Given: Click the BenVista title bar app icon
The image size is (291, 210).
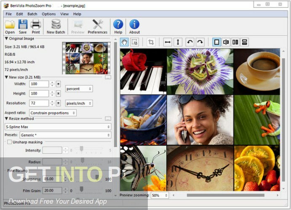Looking at the screenshot, I should point(6,6).
